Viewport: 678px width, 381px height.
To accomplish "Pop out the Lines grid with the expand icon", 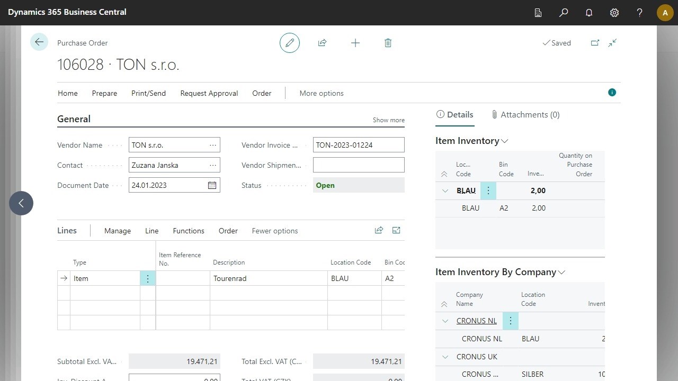I will click(396, 230).
